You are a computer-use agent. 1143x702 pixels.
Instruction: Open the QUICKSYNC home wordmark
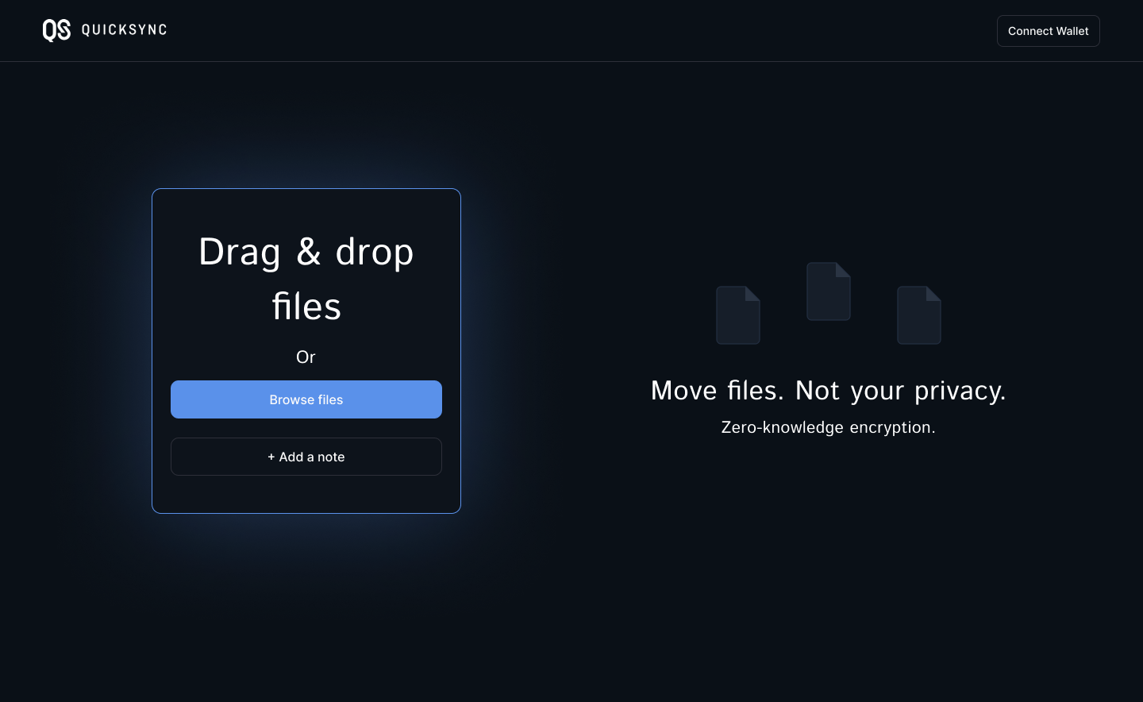(125, 30)
